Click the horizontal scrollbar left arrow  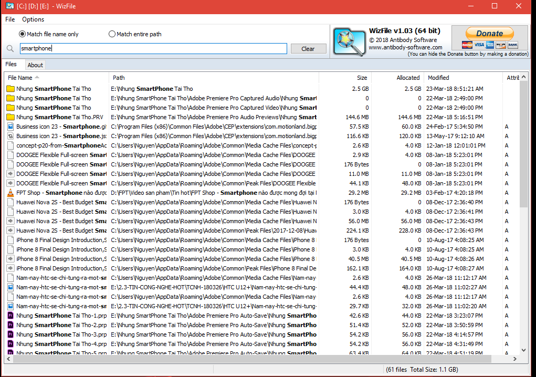pyautogui.click(x=8, y=359)
